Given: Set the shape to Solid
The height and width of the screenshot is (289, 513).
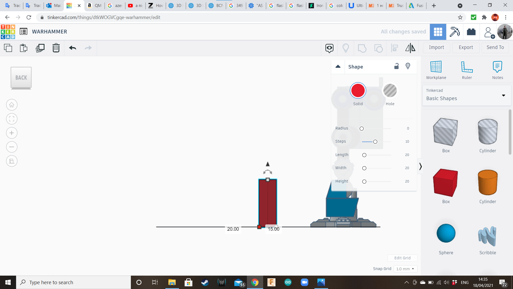Looking at the screenshot, I should 358,90.
